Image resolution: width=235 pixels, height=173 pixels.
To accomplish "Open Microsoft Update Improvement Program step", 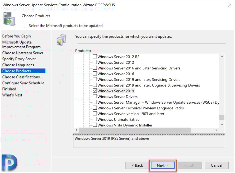I will [x=21, y=45].
